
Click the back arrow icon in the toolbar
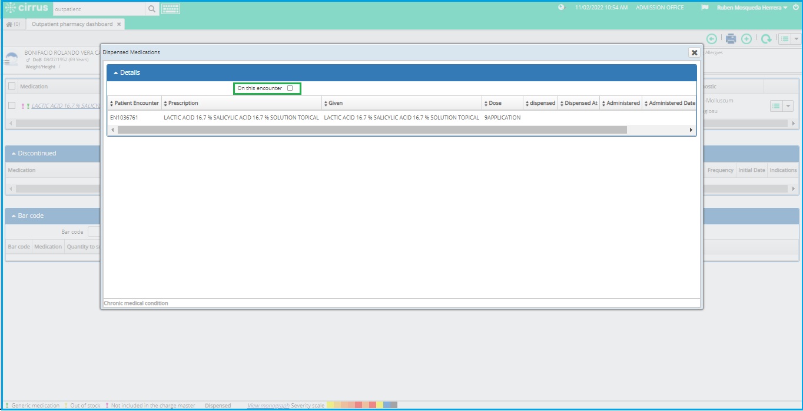coord(712,39)
